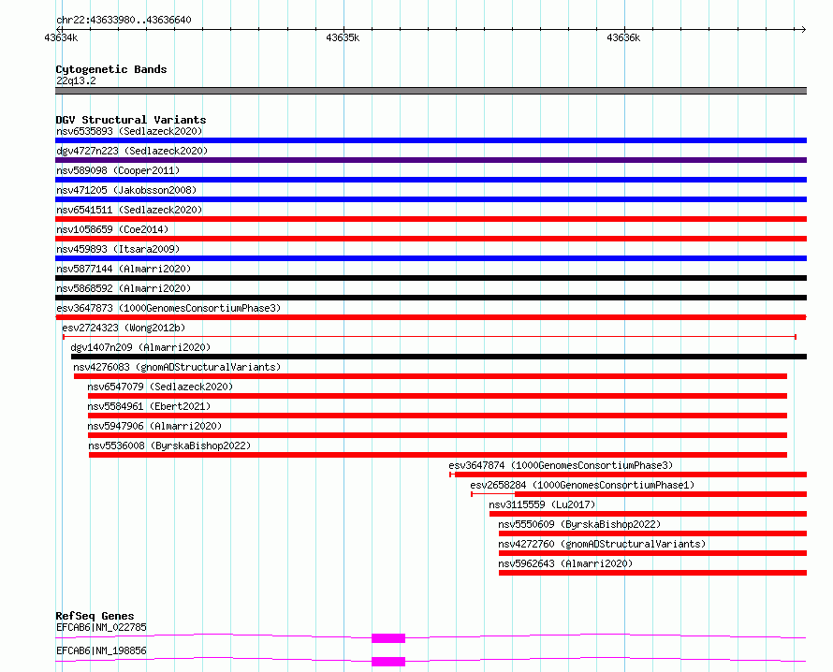
Task: Click the 43636k ruler tick label
Action: tap(623, 37)
